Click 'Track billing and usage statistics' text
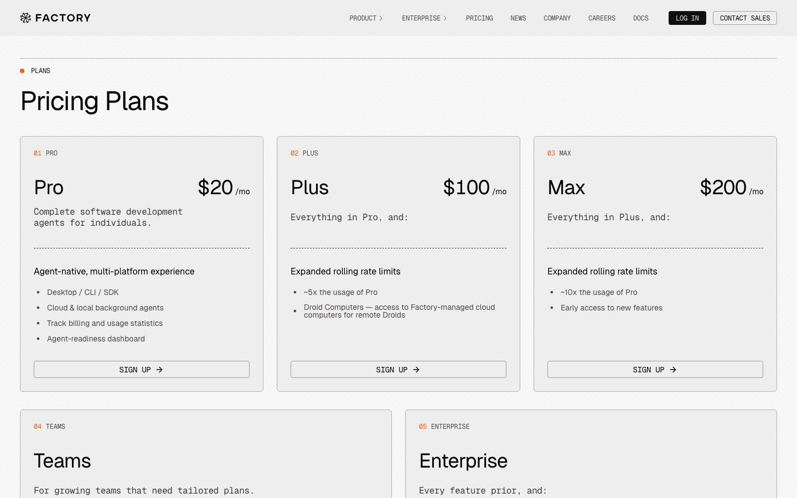The image size is (797, 498). tap(105, 323)
